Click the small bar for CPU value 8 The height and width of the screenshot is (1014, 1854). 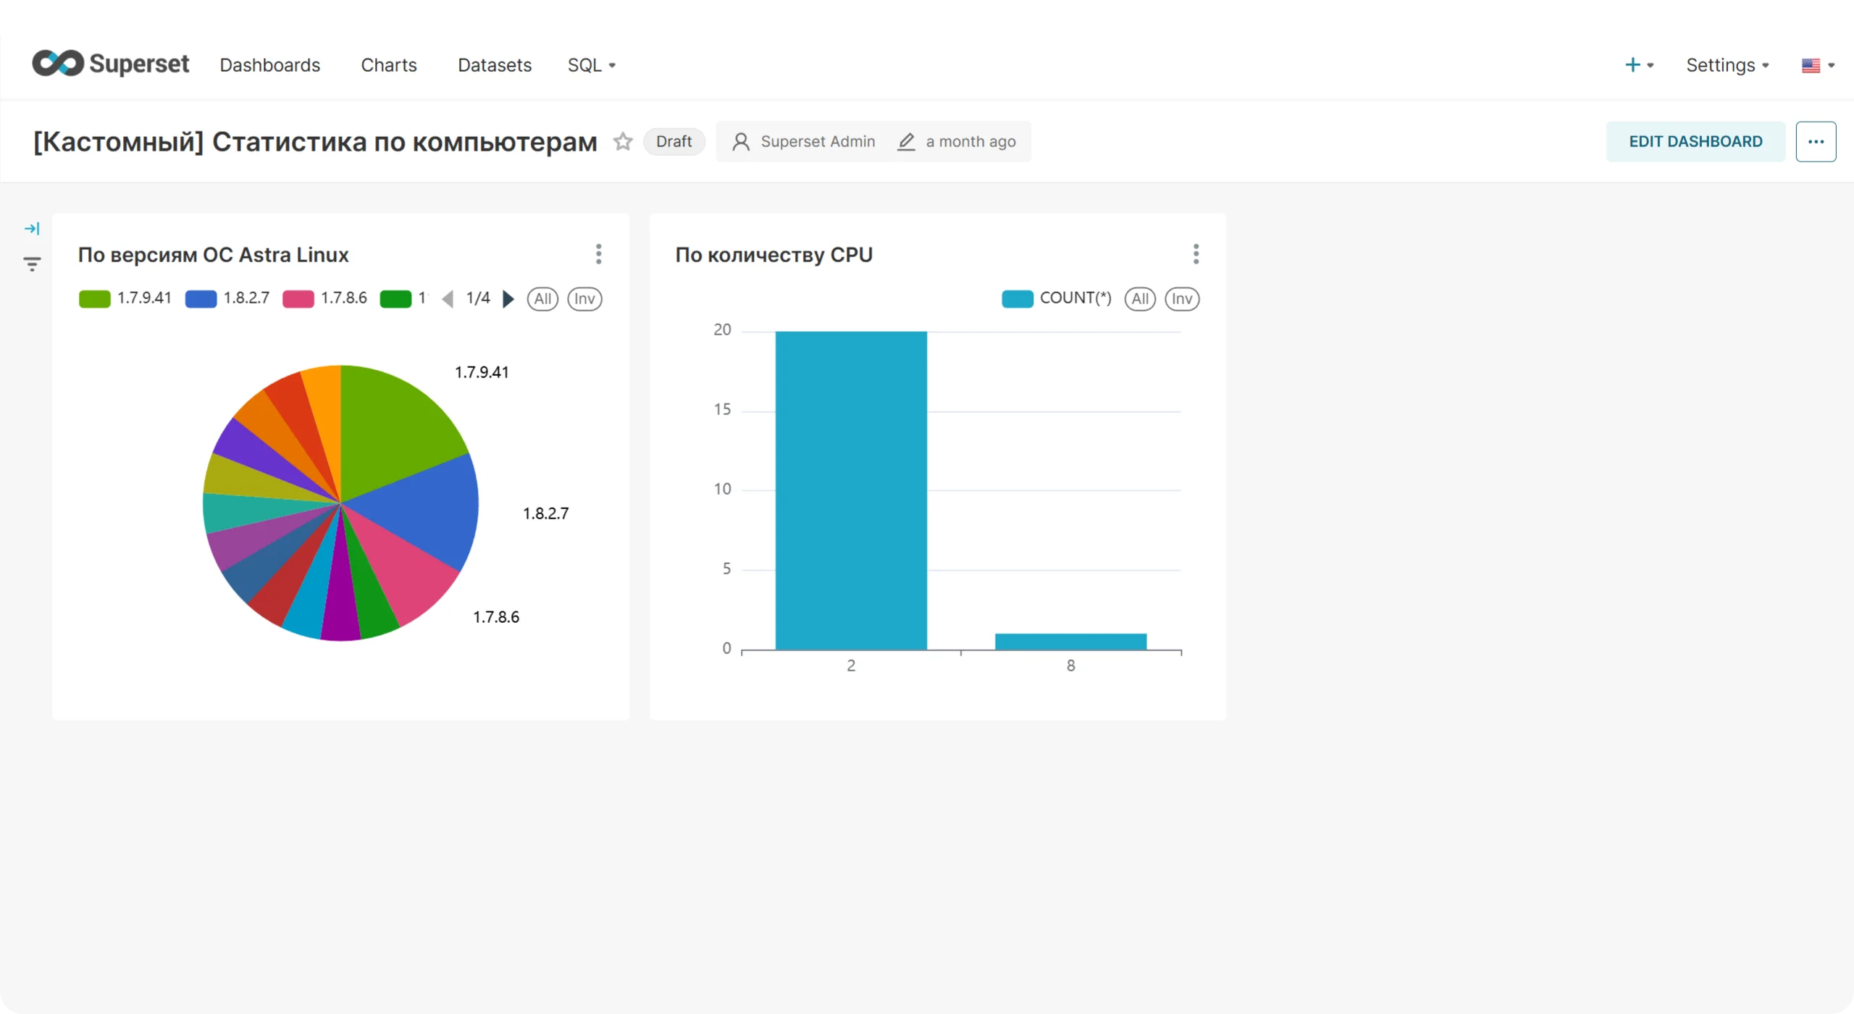click(1070, 642)
